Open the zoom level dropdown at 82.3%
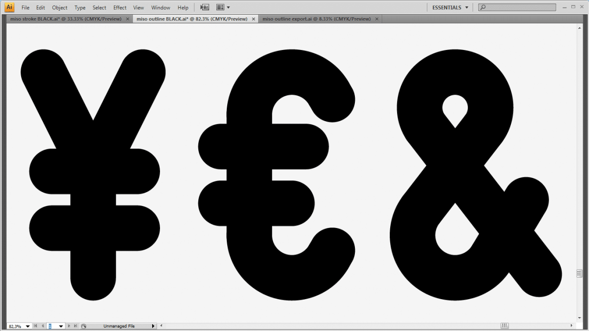This screenshot has height=331, width=589. [x=27, y=326]
